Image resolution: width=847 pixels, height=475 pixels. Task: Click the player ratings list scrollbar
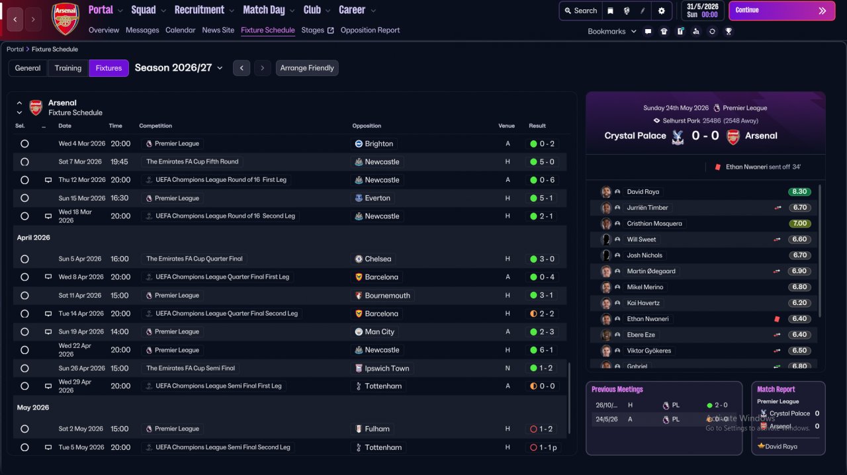[x=820, y=251]
